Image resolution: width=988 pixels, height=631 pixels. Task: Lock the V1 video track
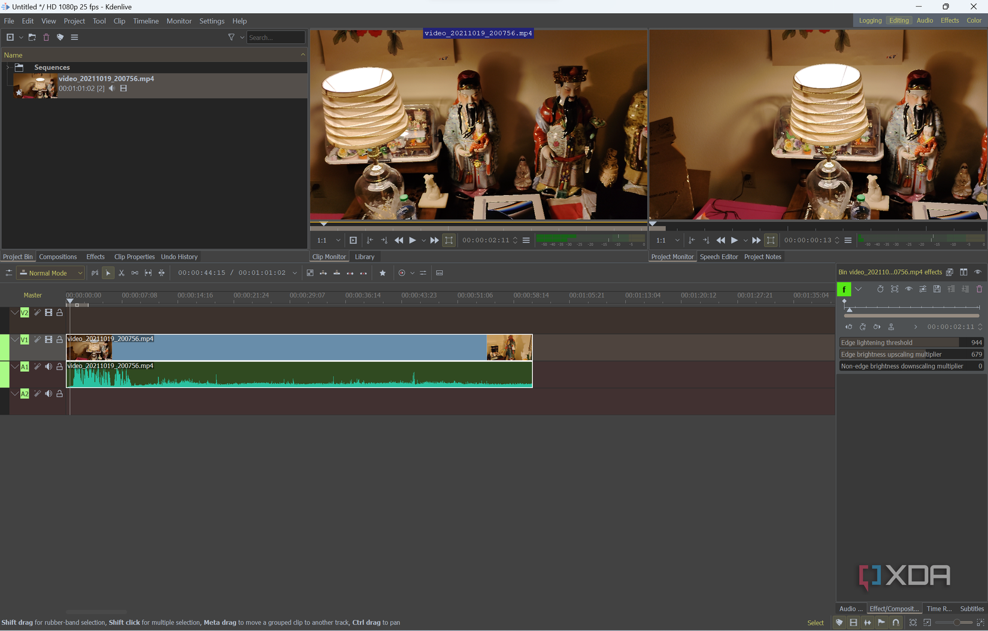click(59, 339)
